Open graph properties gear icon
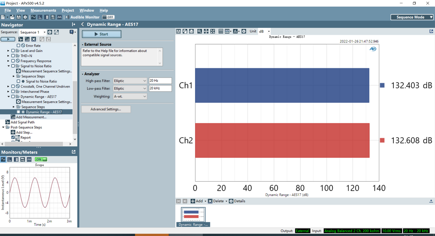The image size is (435, 236). click(244, 31)
